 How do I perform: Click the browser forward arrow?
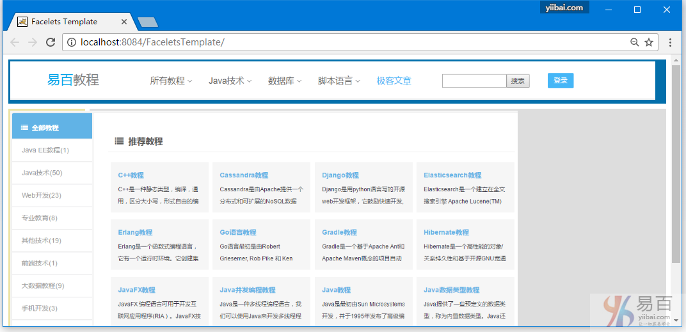(33, 42)
